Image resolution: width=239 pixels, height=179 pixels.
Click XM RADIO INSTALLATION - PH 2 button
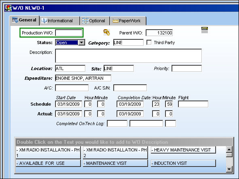[115, 153]
